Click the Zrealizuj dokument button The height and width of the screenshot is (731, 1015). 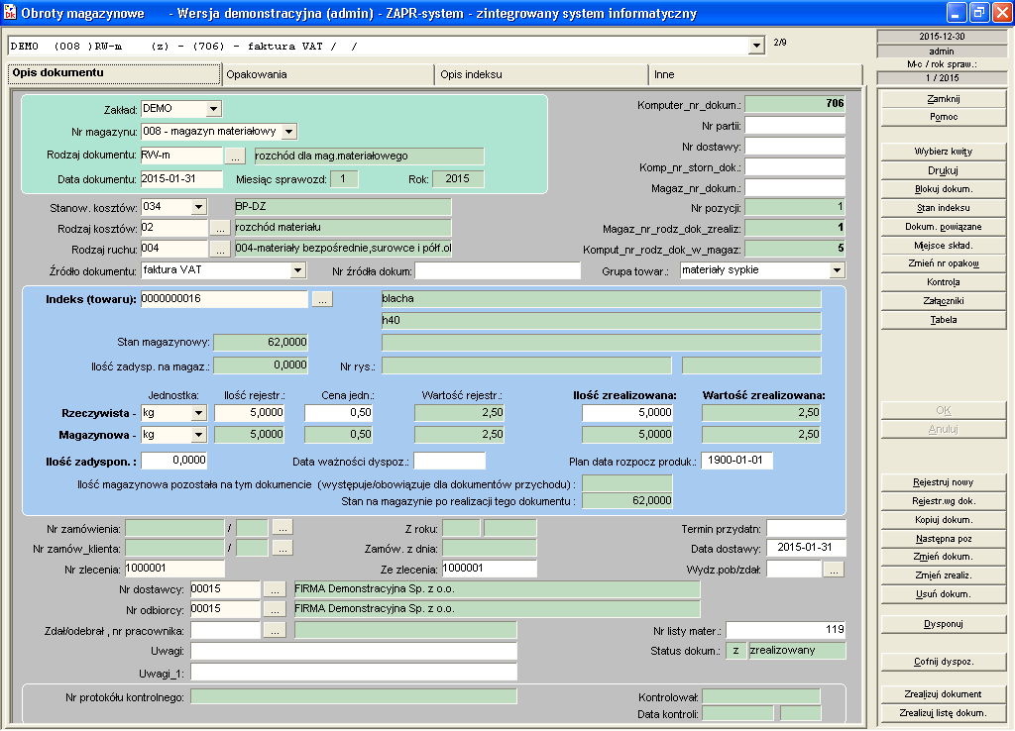coord(943,694)
